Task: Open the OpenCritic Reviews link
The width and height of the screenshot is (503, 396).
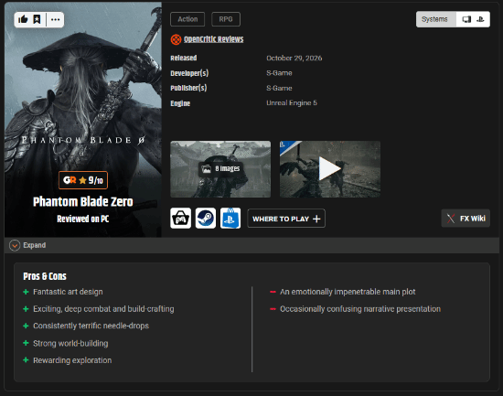Action: pos(214,39)
